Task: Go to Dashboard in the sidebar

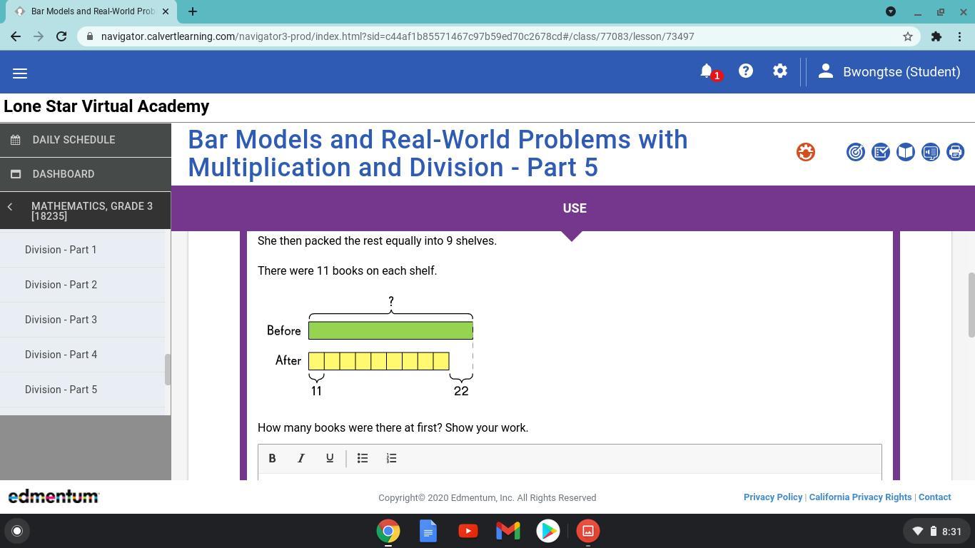Action: click(63, 174)
